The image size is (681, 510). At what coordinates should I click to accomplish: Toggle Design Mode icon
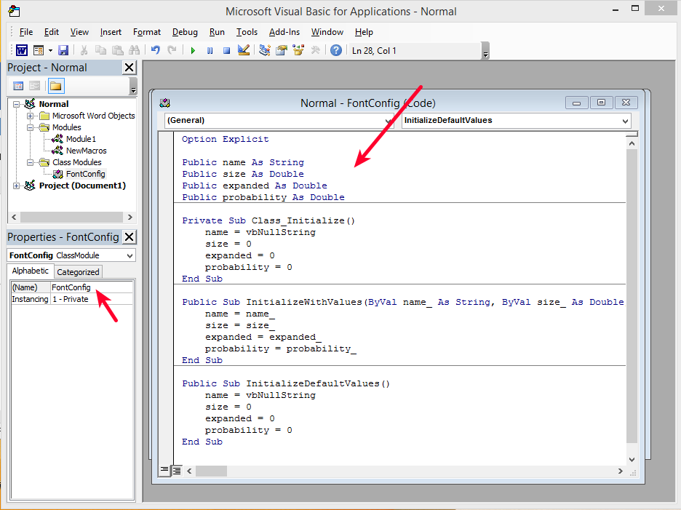[244, 50]
